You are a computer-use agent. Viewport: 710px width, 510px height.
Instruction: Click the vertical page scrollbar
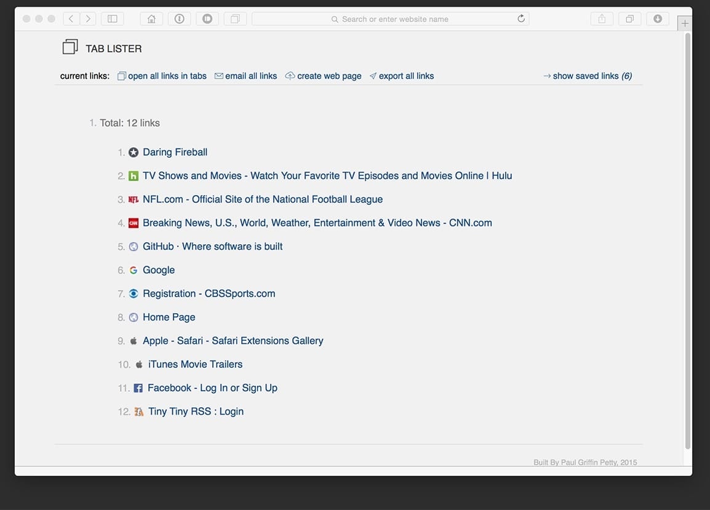tap(688, 240)
